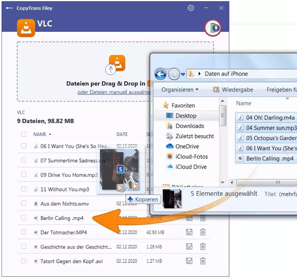The height and width of the screenshot is (279, 297).
Task: Open OneDrive in Explorer sidebar
Action: [x=183, y=147]
